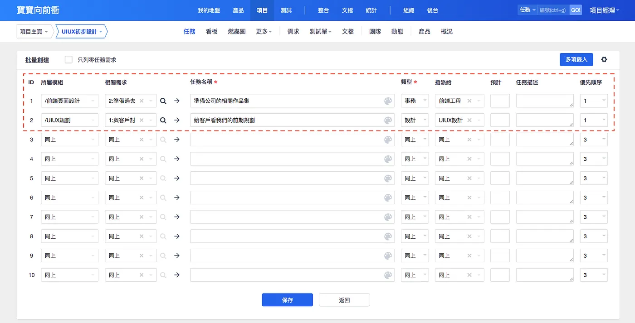Expand the 項目主頁 breadcrumb dropdown
This screenshot has height=323, width=635.
pos(34,32)
